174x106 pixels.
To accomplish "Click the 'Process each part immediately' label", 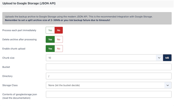I will pos(19,30).
